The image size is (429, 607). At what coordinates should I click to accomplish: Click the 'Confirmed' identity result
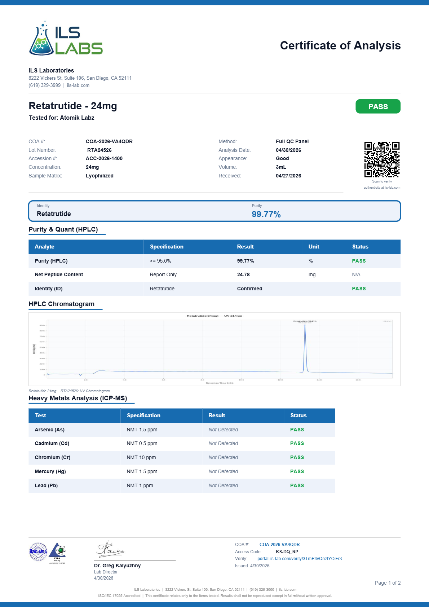[x=249, y=289]
